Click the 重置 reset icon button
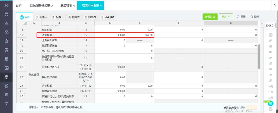The image size is (278, 113). pyautogui.click(x=241, y=17)
